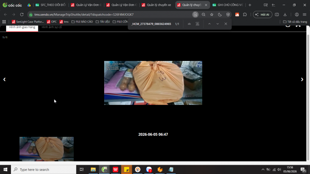Image resolution: width=310 pixels, height=174 pixels.
Task: Open the volume control in system tray
Action: (279, 170)
